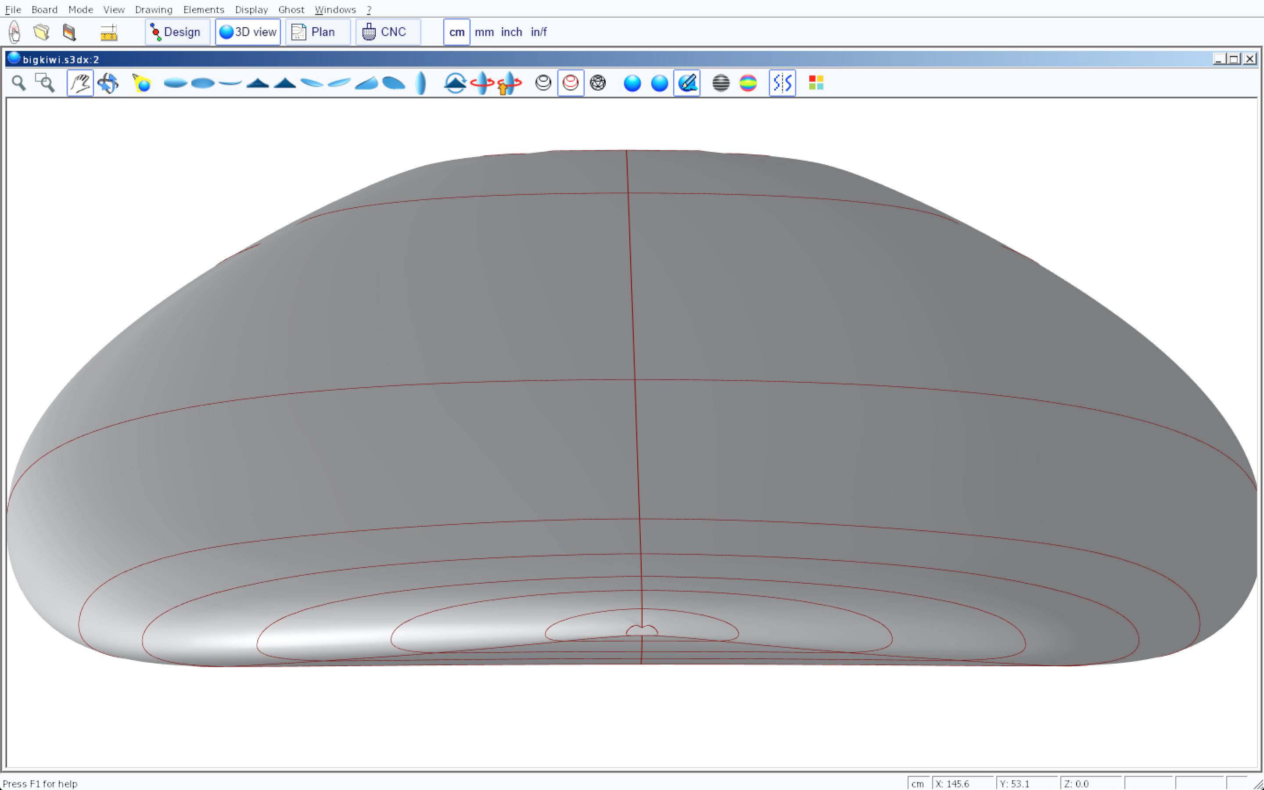This screenshot has height=790, width=1264.
Task: Toggle red contour lines display icon
Action: coord(571,83)
